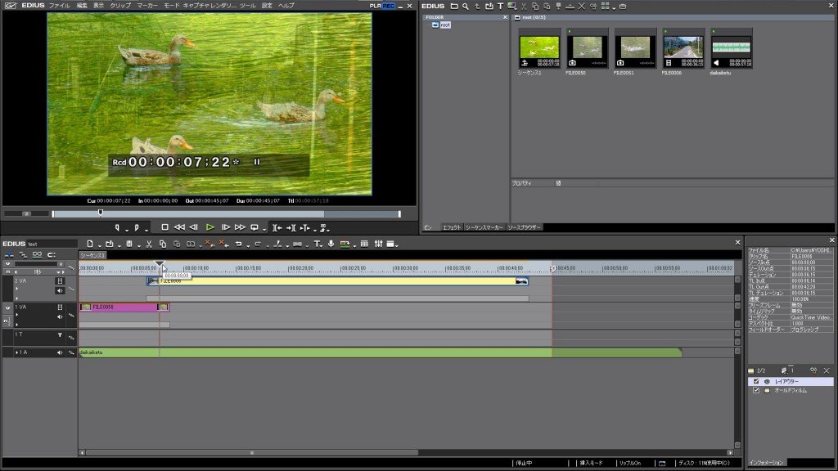Viewport: 838px width, 471px height.
Task: Click the Ripple Delete icon on timeline toolbar
Action: point(223,244)
